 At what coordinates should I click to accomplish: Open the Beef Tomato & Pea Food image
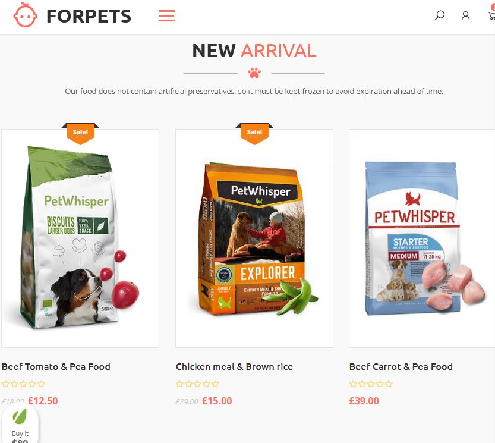[80, 238]
